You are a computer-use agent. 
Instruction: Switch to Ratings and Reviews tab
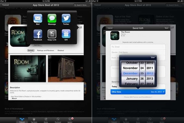(46, 50)
